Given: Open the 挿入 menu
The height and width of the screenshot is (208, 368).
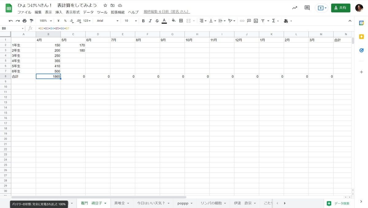Looking at the screenshot, I should (x=59, y=12).
